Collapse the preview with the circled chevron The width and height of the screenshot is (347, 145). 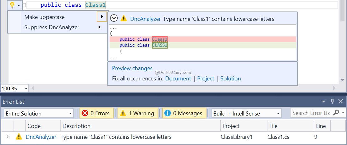(x=114, y=18)
